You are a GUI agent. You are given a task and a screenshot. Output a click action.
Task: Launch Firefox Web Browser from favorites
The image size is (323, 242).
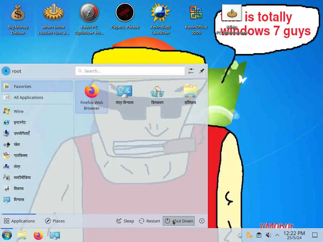tap(92, 97)
